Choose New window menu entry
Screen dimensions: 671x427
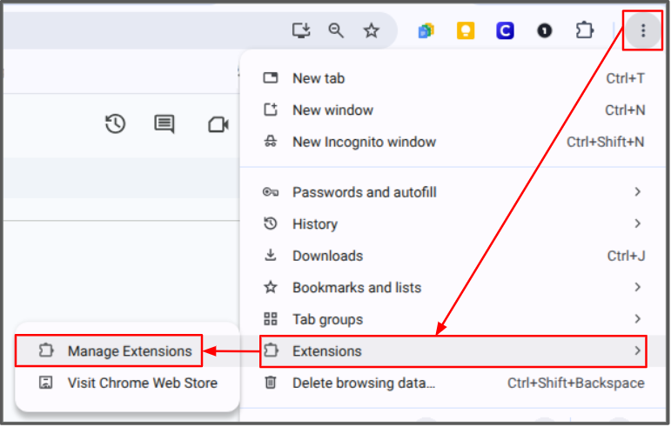pos(453,110)
